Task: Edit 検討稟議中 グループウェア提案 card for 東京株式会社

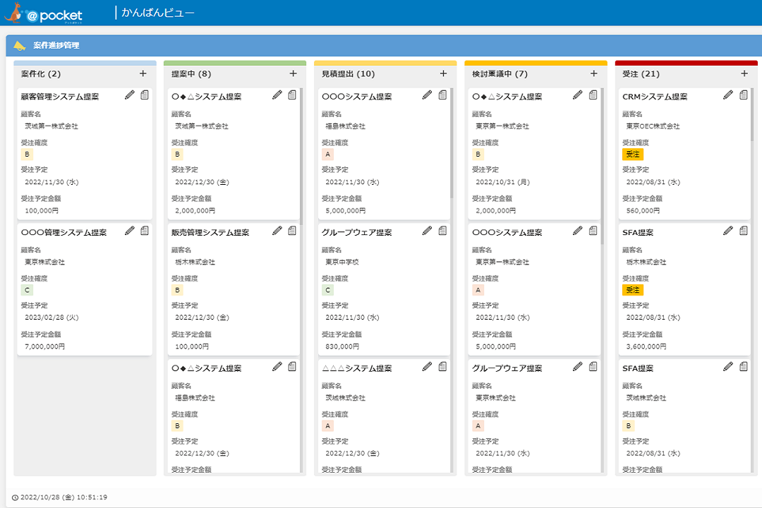Action: coord(577,367)
